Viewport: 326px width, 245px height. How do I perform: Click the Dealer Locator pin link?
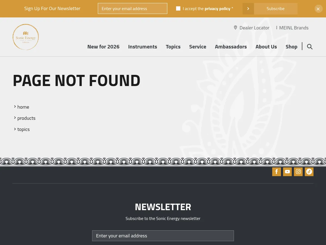252,28
